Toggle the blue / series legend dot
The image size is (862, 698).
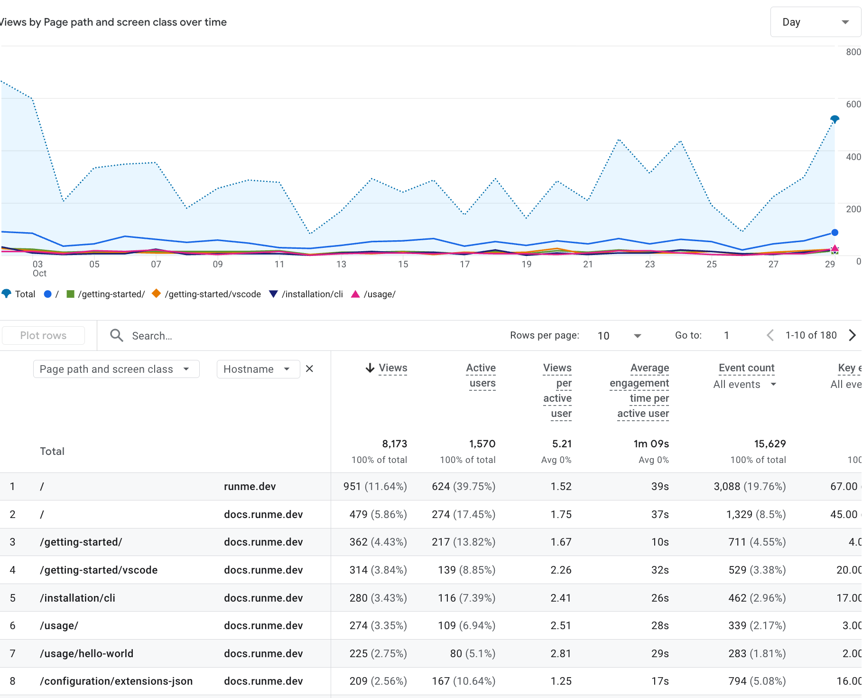[47, 294]
